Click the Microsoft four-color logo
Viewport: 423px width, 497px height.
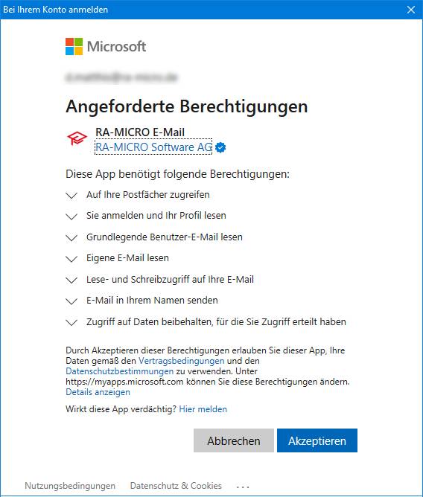click(x=74, y=47)
